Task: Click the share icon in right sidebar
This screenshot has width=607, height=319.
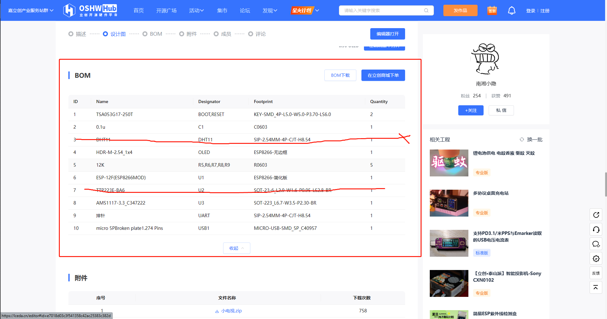Action: (596, 215)
